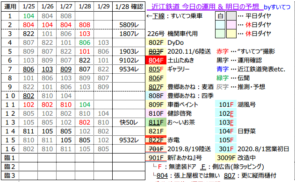Image resolution: width=295 pixels, height=182 pixels.
Task: Click the byすいてつ author text
Action: tap(277, 7)
